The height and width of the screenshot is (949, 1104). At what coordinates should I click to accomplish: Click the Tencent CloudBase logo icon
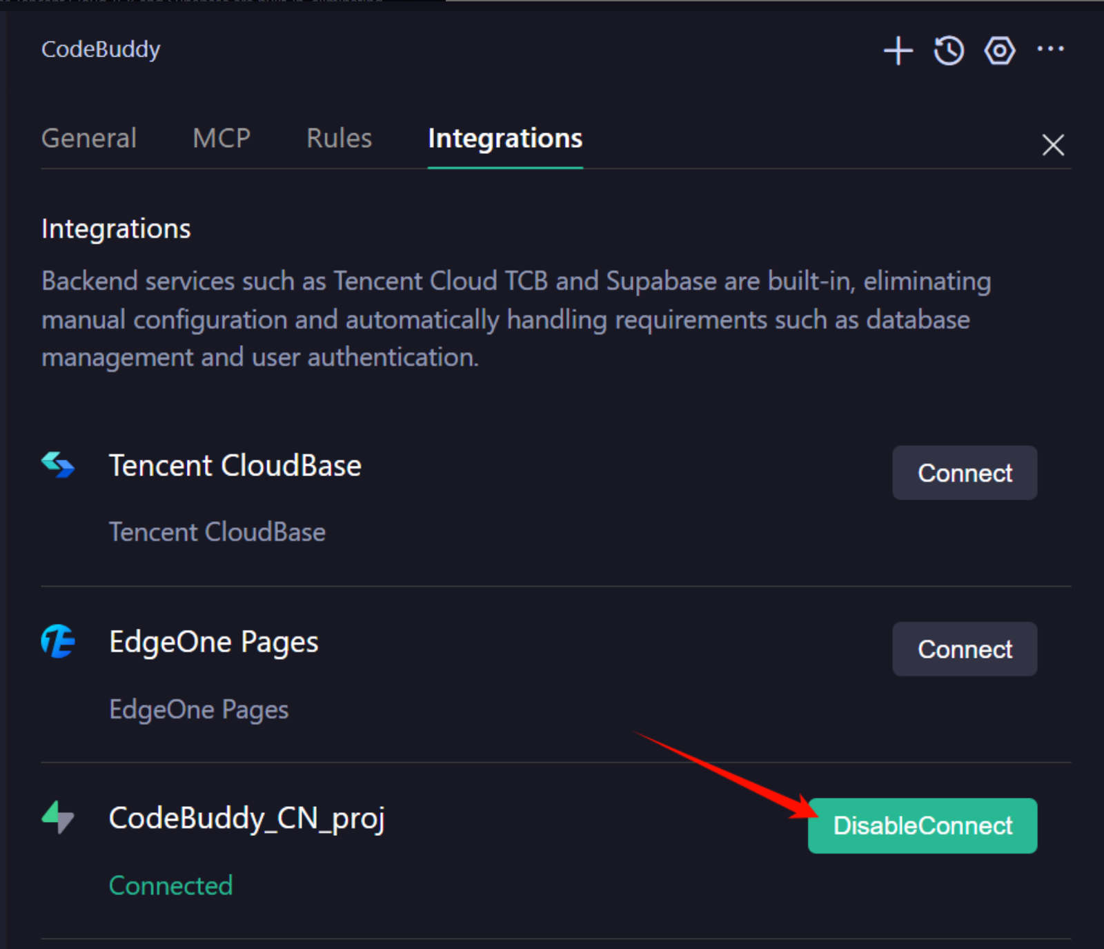(x=58, y=465)
